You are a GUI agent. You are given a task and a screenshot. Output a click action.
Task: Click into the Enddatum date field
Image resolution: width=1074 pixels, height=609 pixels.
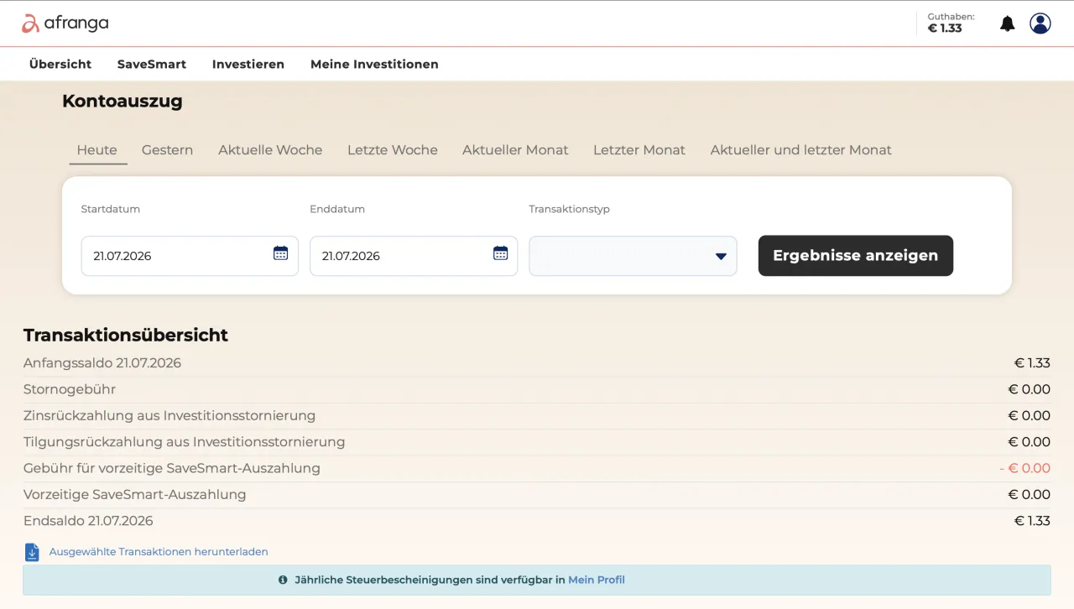(414, 256)
